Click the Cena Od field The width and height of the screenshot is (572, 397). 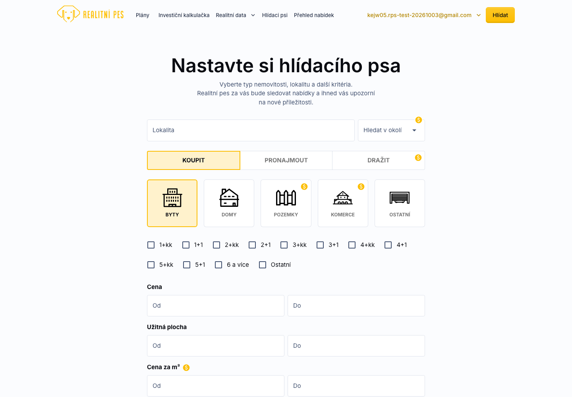tap(216, 306)
